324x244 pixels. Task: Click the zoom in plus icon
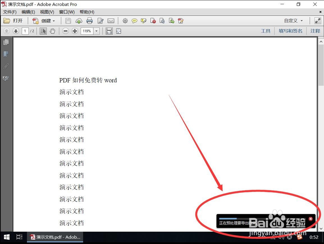click(x=75, y=31)
